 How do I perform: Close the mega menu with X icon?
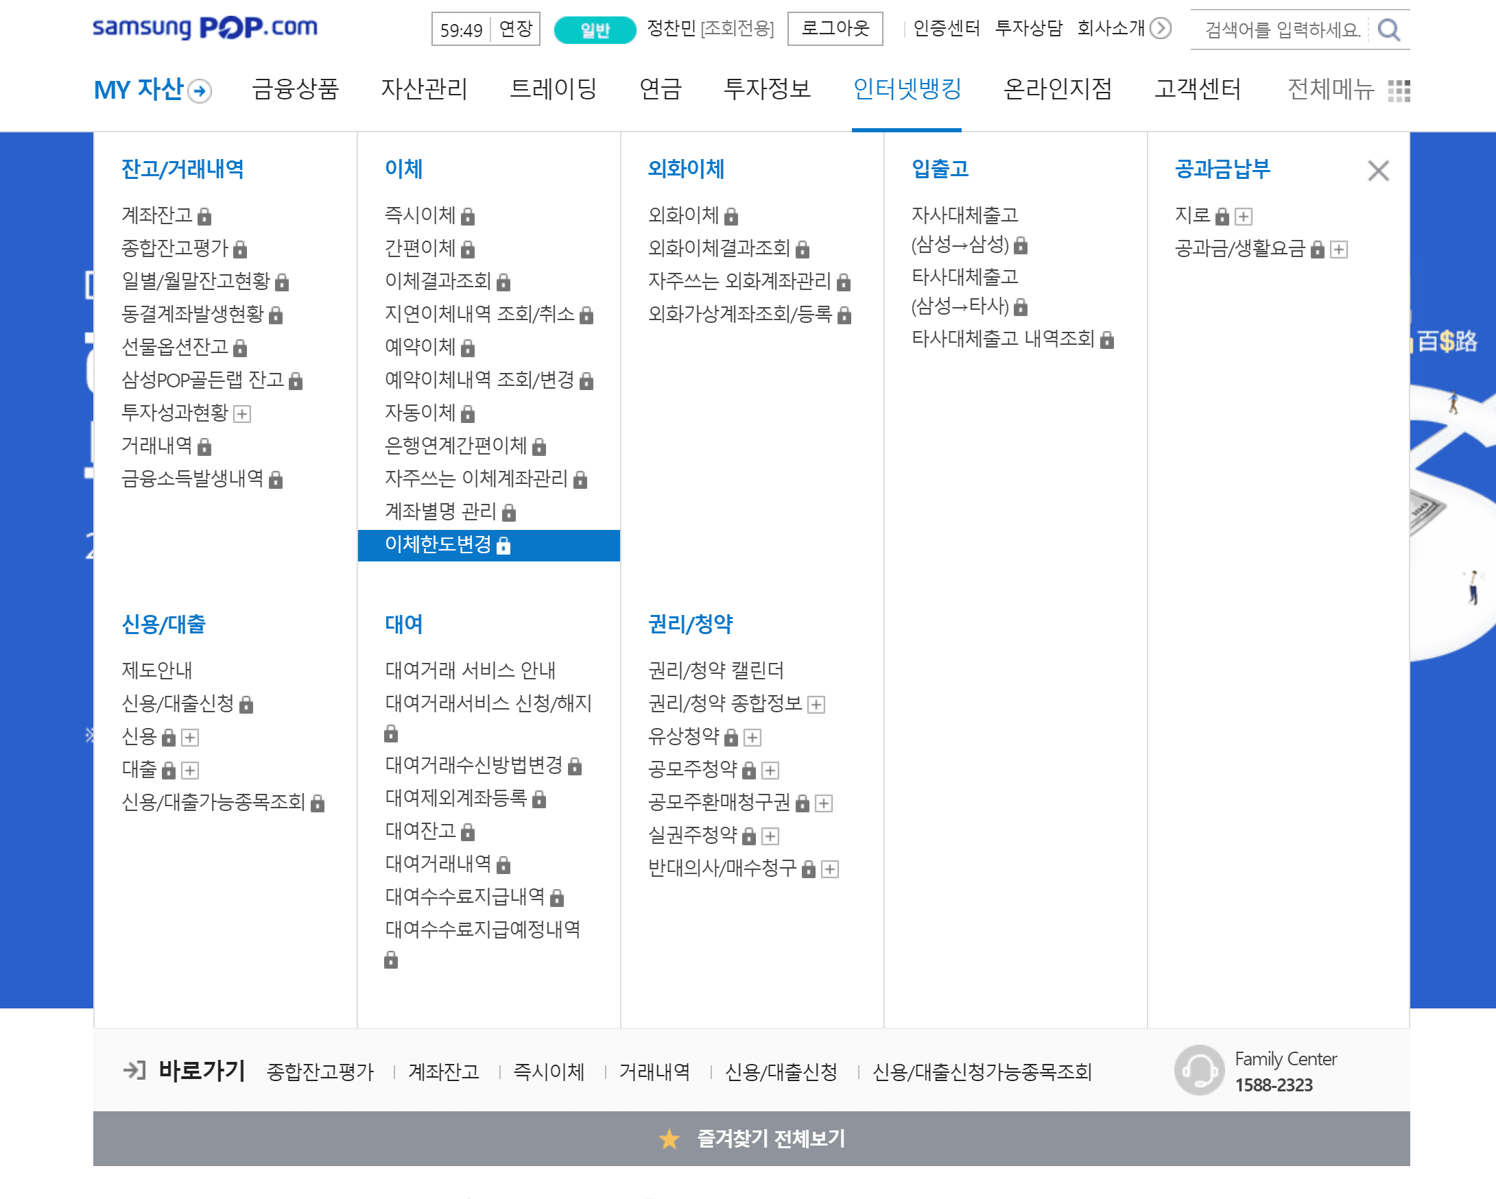click(1377, 171)
